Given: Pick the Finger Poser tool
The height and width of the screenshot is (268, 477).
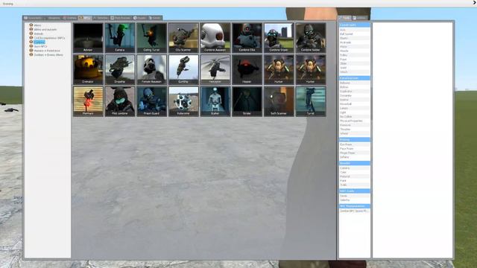Looking at the screenshot, I should point(355,153).
